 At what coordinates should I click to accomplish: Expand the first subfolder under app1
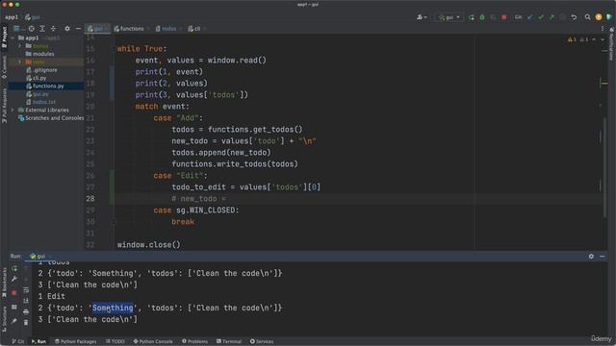19,46
